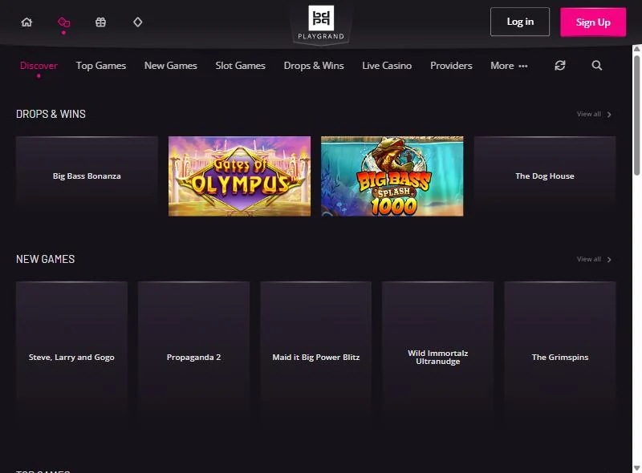View all Drops & Wins games
Screen dimensions: 642x473
click(x=594, y=114)
